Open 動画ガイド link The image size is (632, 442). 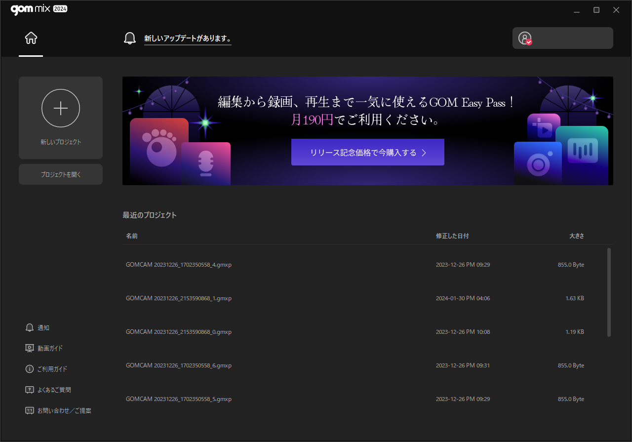tap(50, 348)
